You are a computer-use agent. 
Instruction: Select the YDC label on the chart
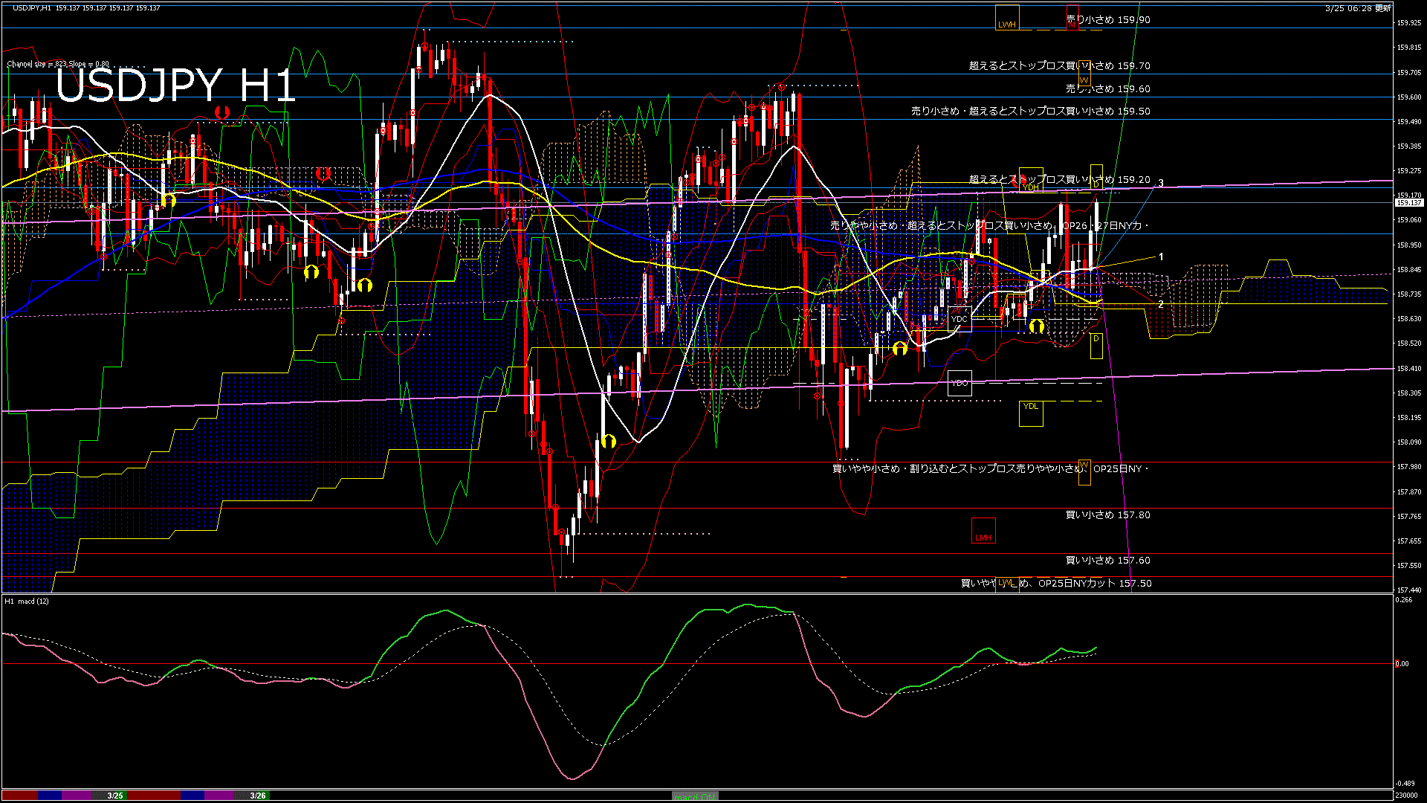pos(960,320)
